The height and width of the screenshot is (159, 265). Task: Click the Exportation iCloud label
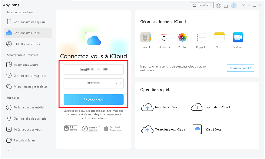(217, 107)
